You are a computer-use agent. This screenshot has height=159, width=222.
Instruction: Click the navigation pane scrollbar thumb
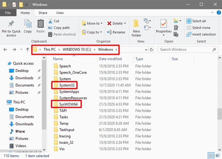(44, 95)
